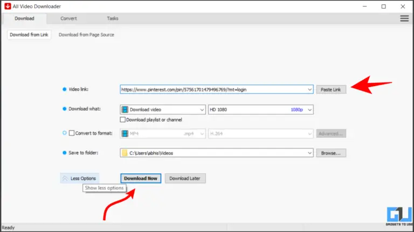Open the Download video type dropdown

202,110
